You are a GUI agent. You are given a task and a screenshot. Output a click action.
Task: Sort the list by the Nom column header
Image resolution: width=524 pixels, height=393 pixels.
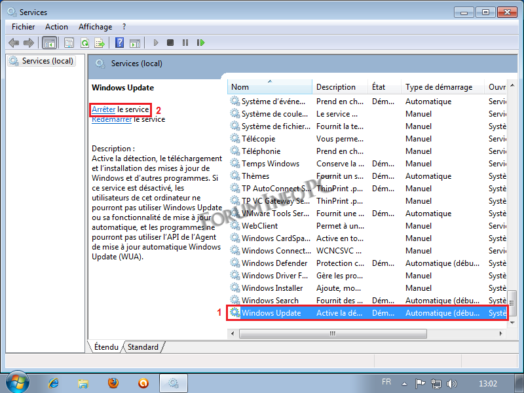point(270,87)
